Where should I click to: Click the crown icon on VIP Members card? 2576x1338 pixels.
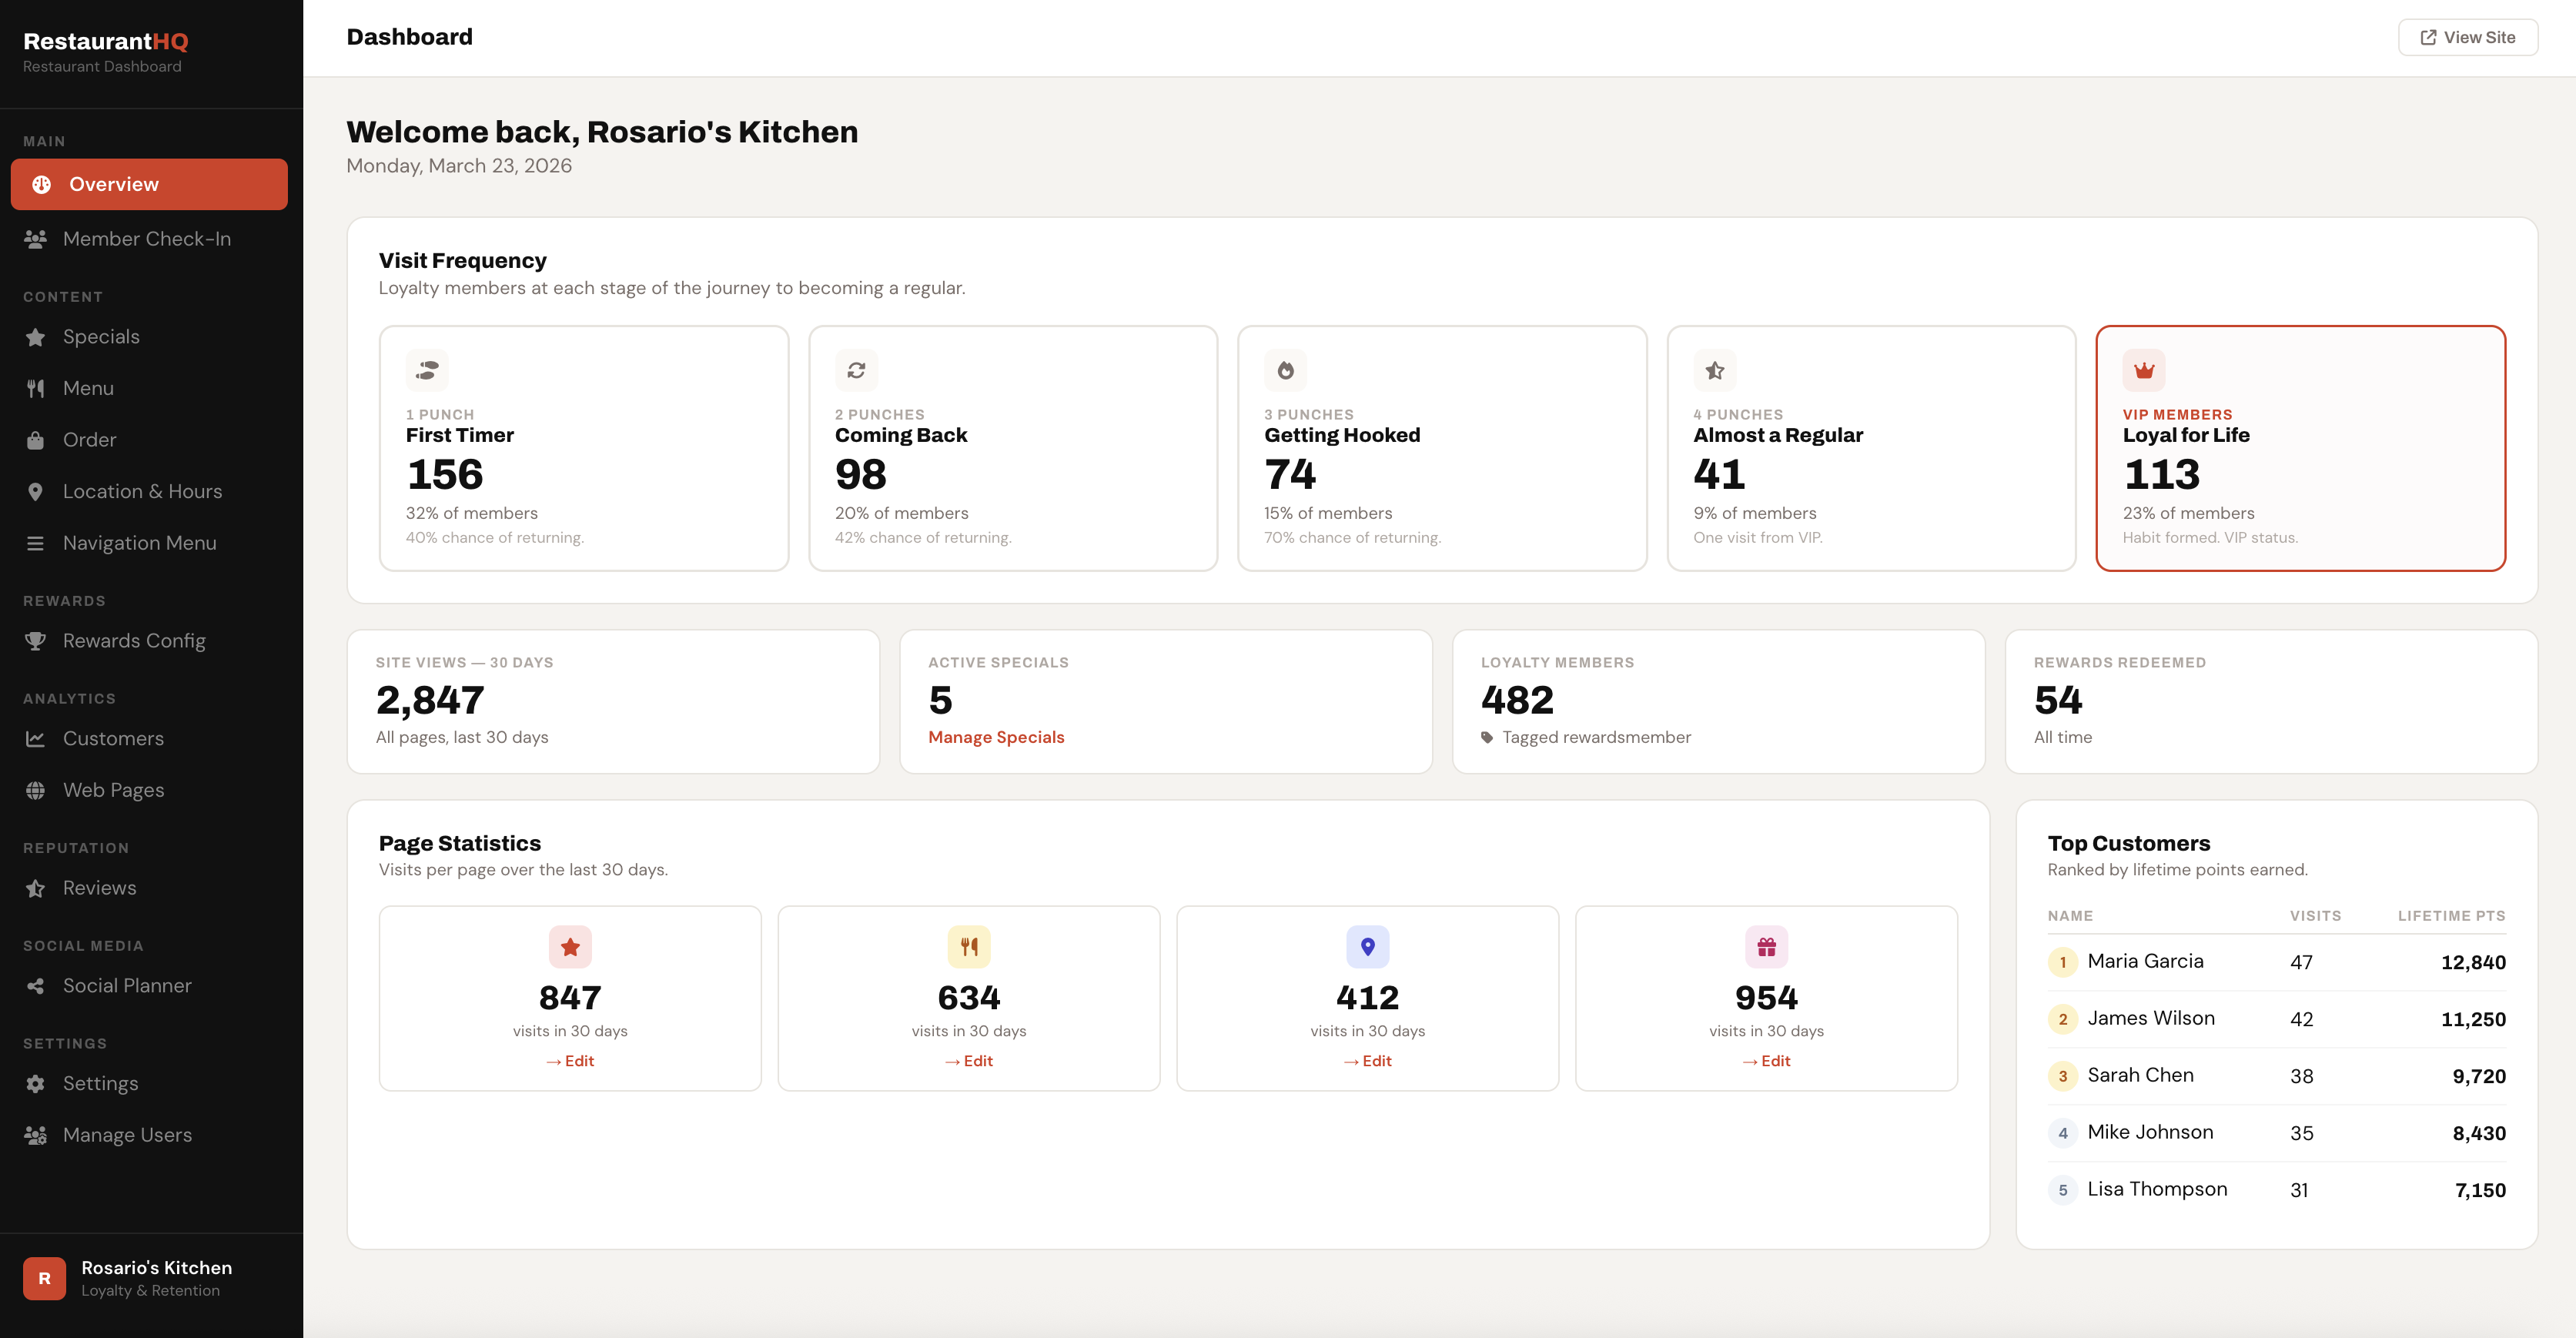2145,370
